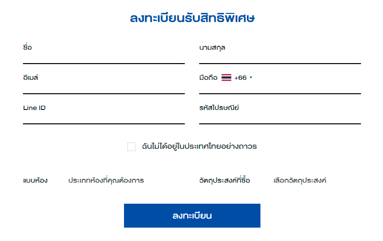The image size is (383, 241).
Task: Click the +66 country code
Action: (240, 77)
